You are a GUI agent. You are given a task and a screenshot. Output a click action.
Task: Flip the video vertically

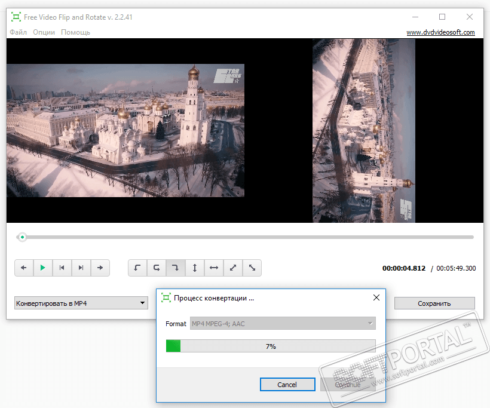click(x=195, y=268)
